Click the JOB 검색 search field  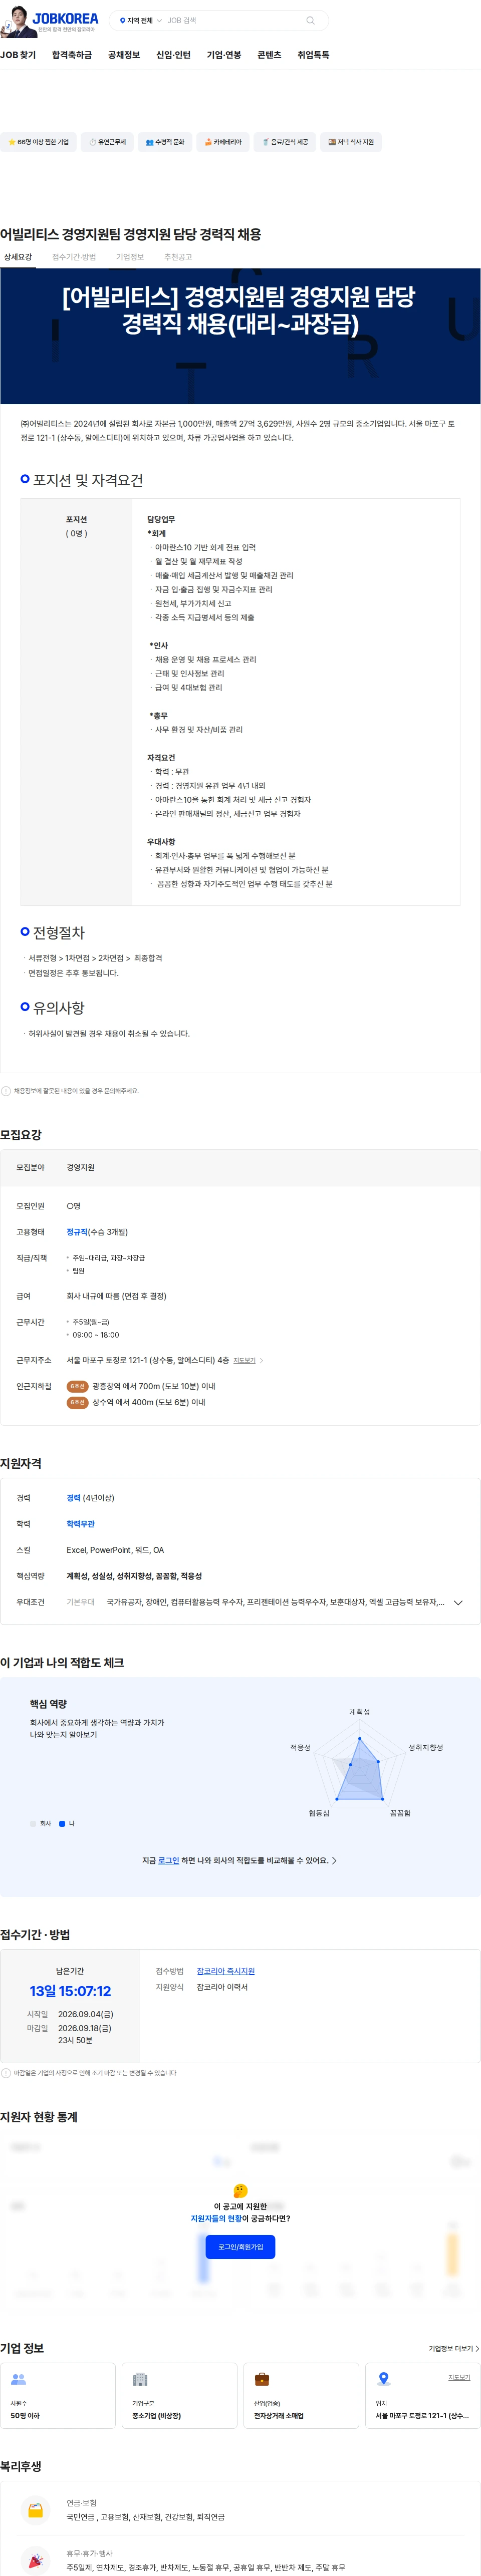tap(233, 20)
